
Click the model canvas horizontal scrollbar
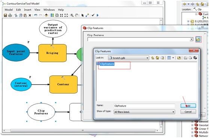tap(83, 131)
